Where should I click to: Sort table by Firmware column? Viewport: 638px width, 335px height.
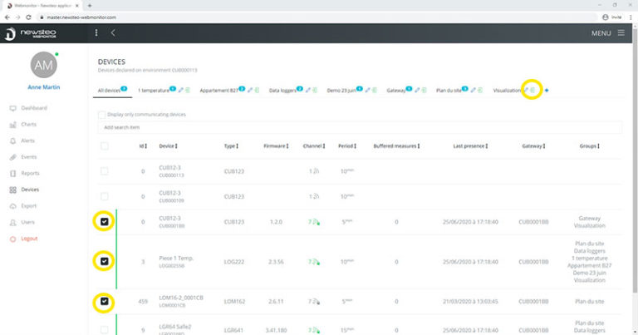276,145
